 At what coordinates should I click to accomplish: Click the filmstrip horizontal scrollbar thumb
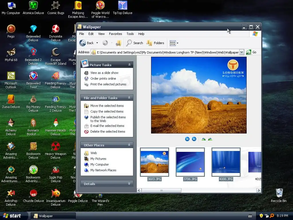[x=161, y=190]
